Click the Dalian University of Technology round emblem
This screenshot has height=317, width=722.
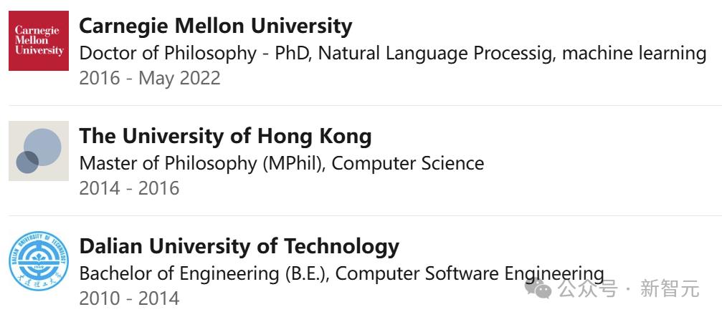pos(39,261)
